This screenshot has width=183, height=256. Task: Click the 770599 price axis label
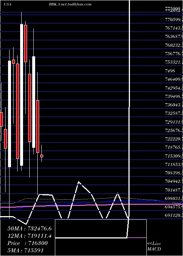(x=174, y=20)
